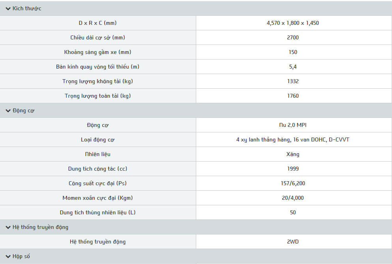Collapse the Hệ thống truyền động chevron
392x264 pixels.
[x=8, y=227]
